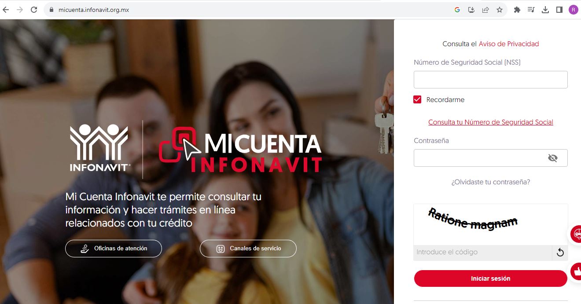
Task: Toggle password visibility eye icon
Action: 553,158
